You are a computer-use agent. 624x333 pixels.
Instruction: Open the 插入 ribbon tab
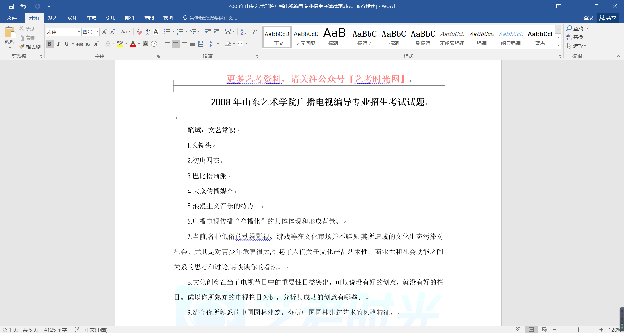(x=53, y=18)
